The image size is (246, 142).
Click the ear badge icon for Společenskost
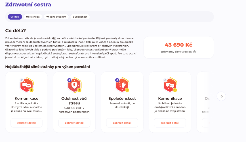122,85
